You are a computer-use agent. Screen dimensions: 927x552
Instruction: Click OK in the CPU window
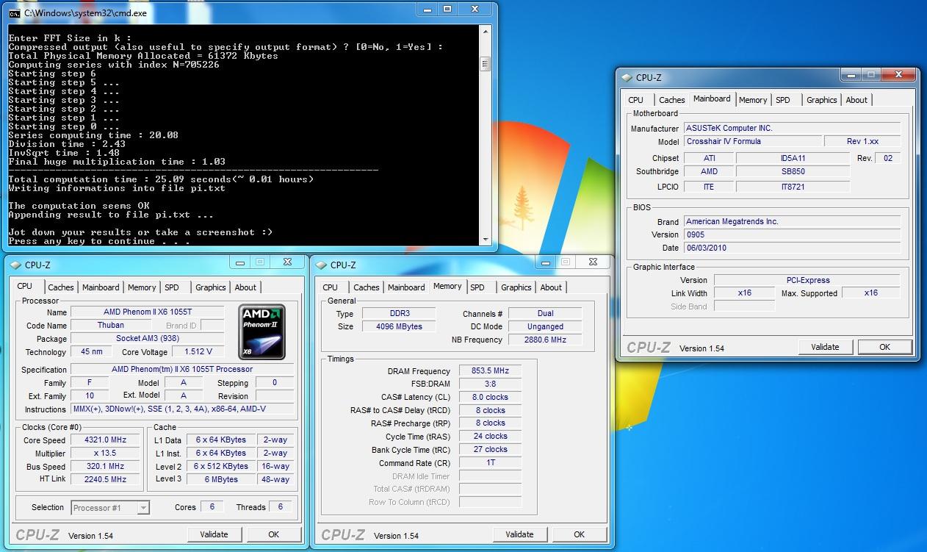pyautogui.click(x=273, y=534)
